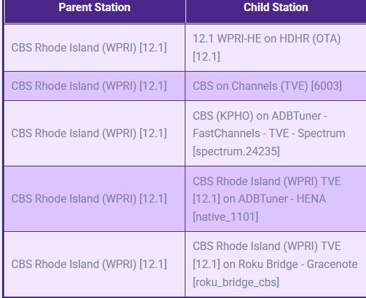Click the [roku_bridge_cbs] identifier text
The height and width of the screenshot is (298, 366).
click(x=236, y=282)
